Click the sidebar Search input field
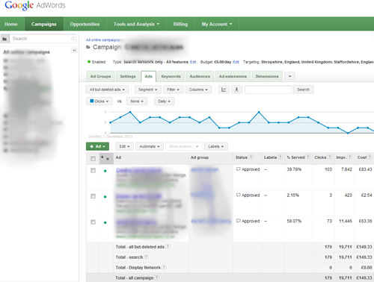374x282 pixels. tap(41, 39)
